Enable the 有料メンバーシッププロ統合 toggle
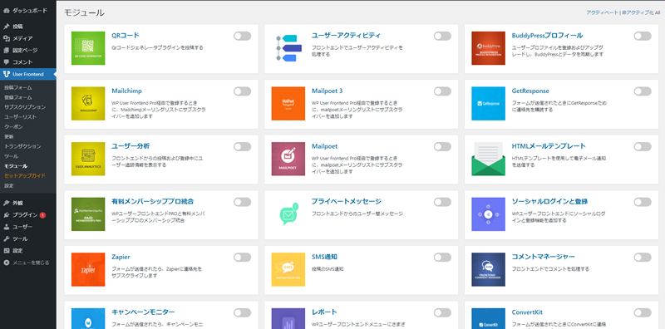Screen dimensions: 665x329 point(242,202)
